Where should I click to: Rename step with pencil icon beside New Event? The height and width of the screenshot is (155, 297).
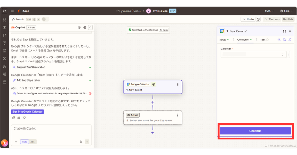(x=246, y=31)
